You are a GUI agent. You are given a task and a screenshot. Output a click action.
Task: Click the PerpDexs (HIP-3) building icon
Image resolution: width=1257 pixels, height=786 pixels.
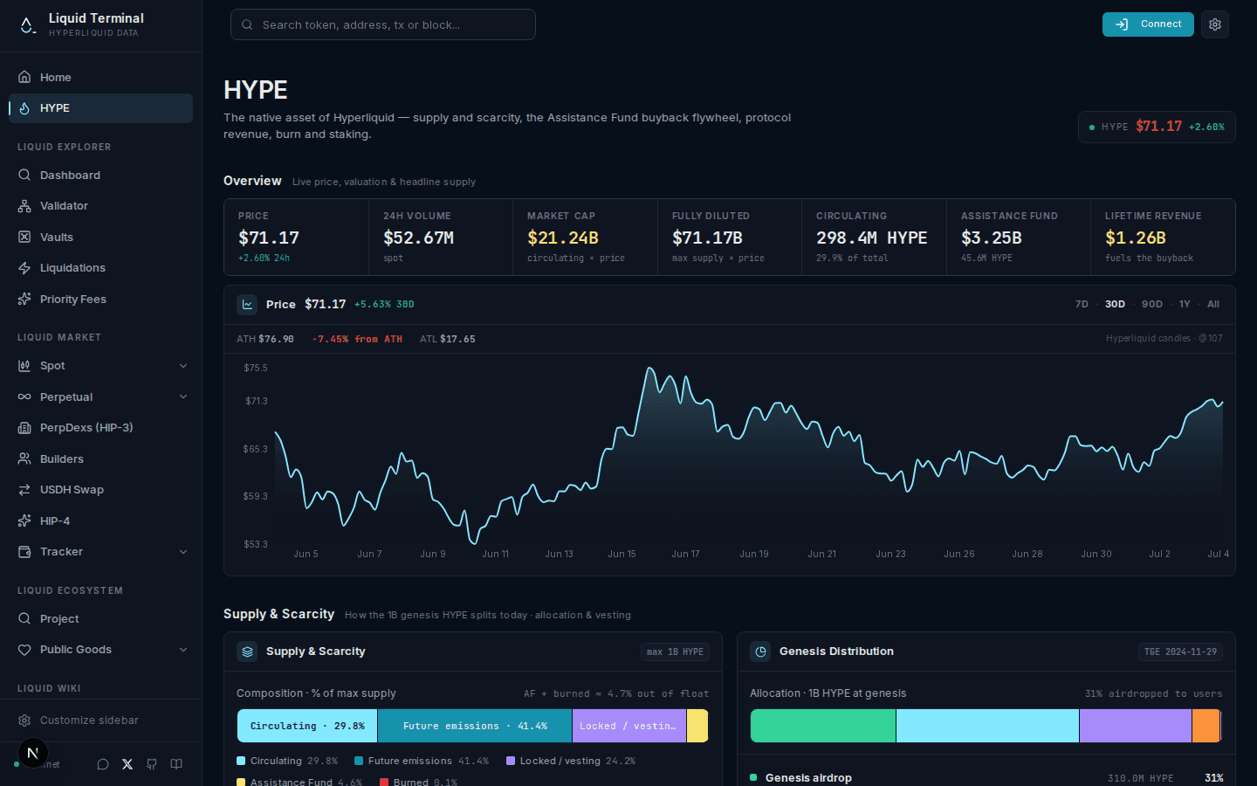point(24,428)
